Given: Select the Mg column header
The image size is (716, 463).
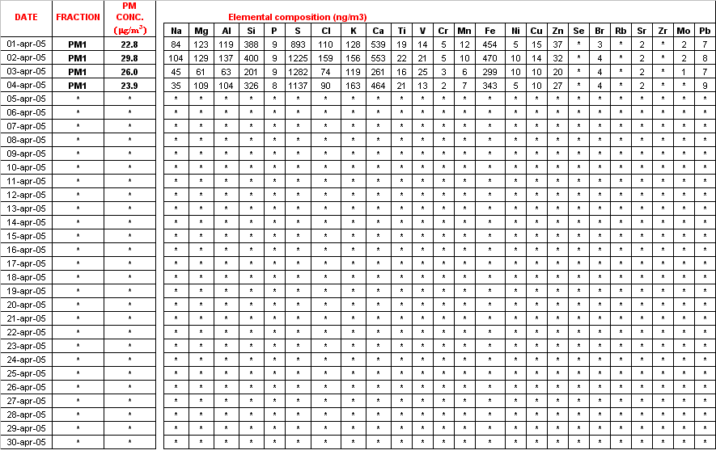Looking at the screenshot, I should click(x=201, y=31).
